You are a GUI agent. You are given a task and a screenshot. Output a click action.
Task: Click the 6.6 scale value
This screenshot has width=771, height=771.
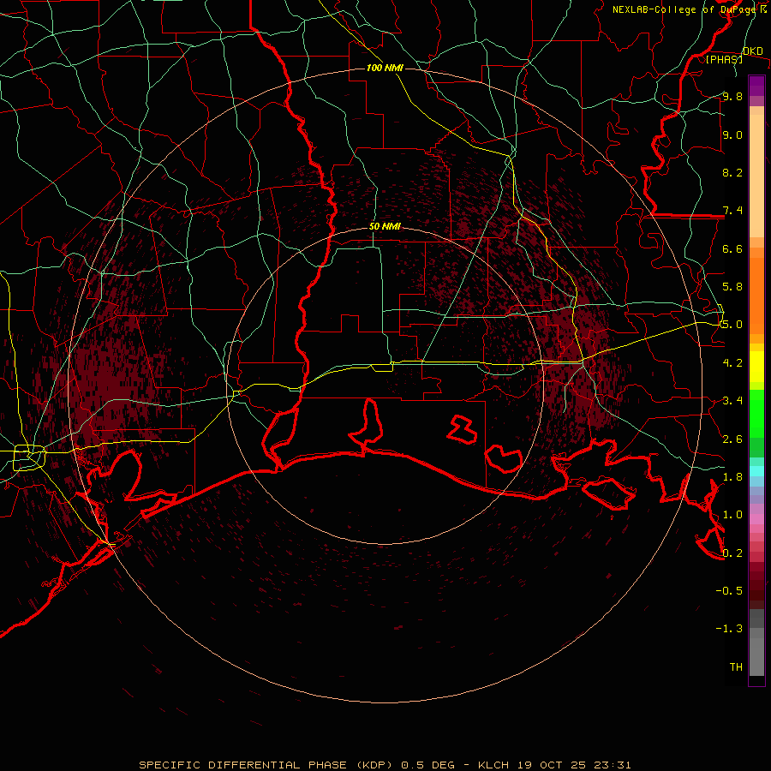click(x=732, y=248)
